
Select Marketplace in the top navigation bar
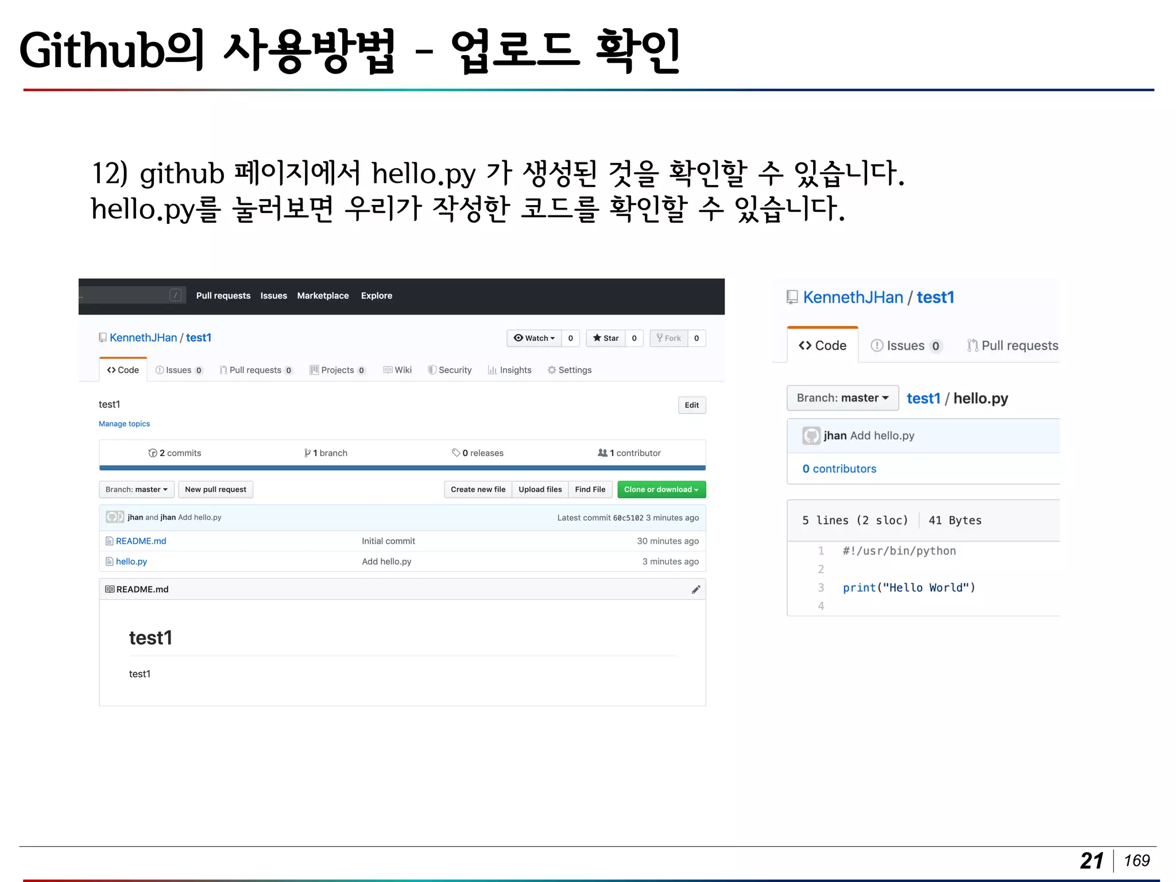(x=323, y=296)
